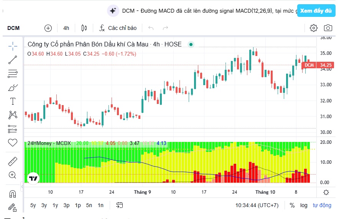Click the Tháng 10 label on time axis
Viewport: 339px width, 219px height.
coord(265,192)
